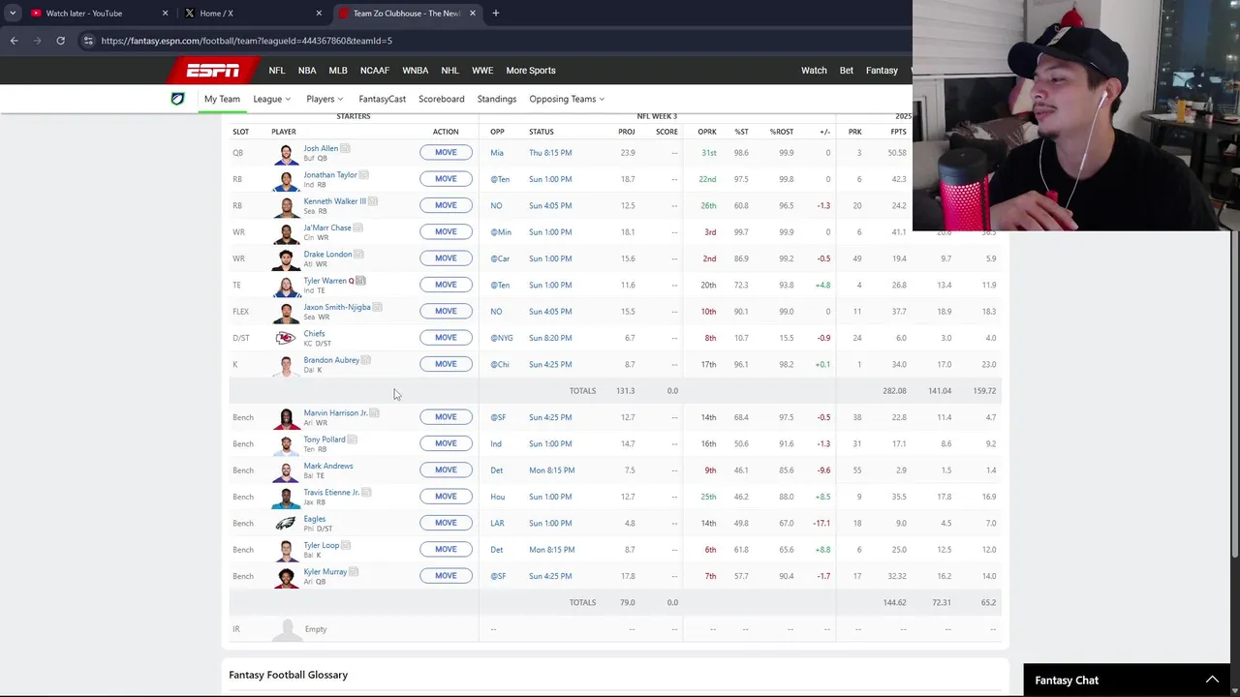
Task: Click MOVE button for Ja'Marr Chase
Action: (446, 231)
